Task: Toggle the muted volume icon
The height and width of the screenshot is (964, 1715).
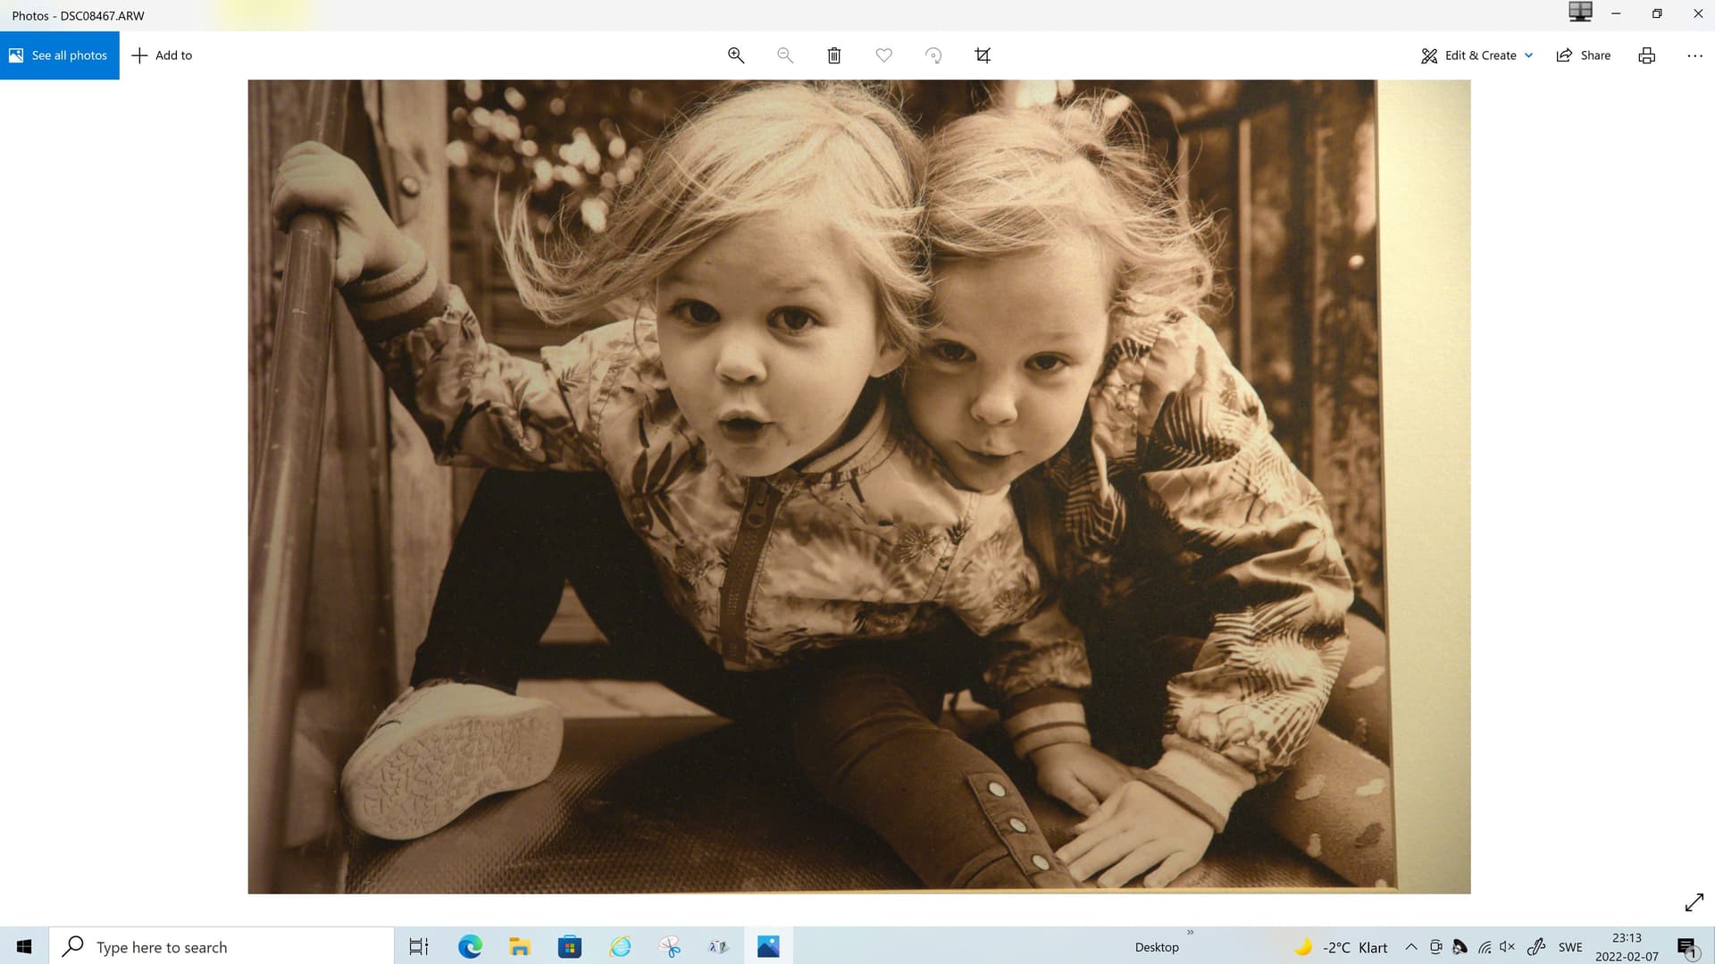Action: pos(1507,947)
